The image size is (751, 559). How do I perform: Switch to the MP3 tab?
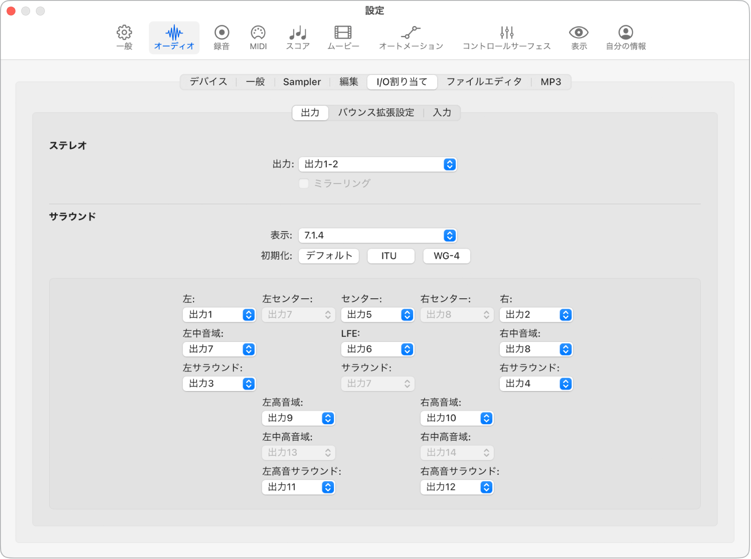(550, 81)
